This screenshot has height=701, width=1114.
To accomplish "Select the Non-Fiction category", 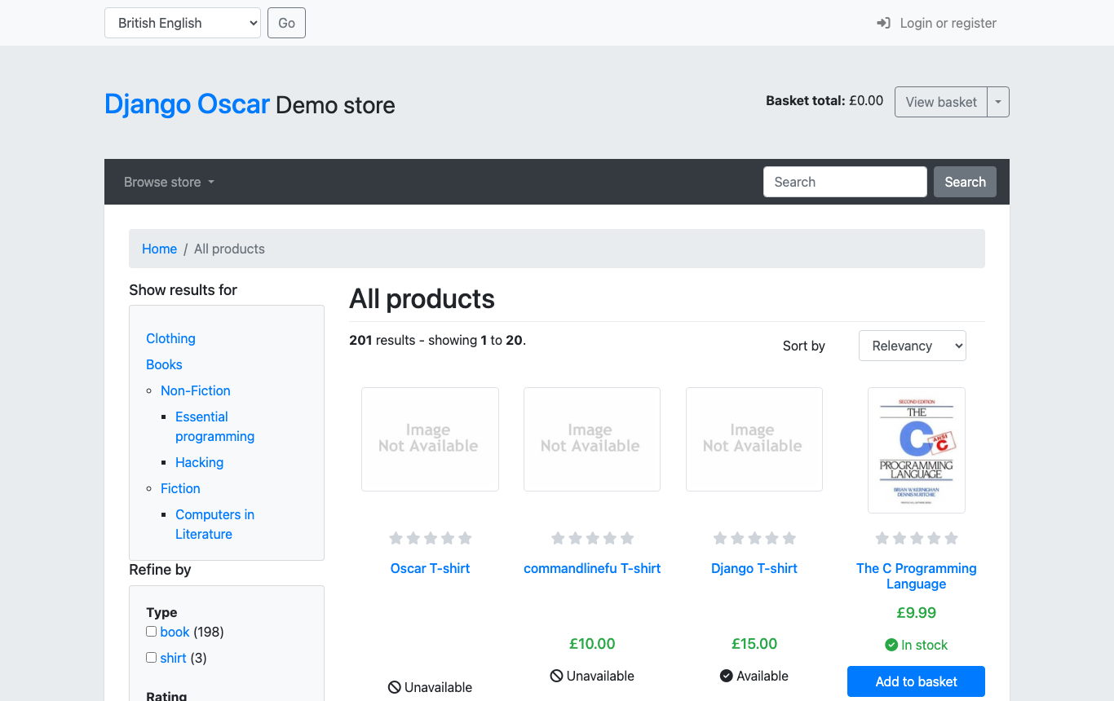I will tap(196, 390).
